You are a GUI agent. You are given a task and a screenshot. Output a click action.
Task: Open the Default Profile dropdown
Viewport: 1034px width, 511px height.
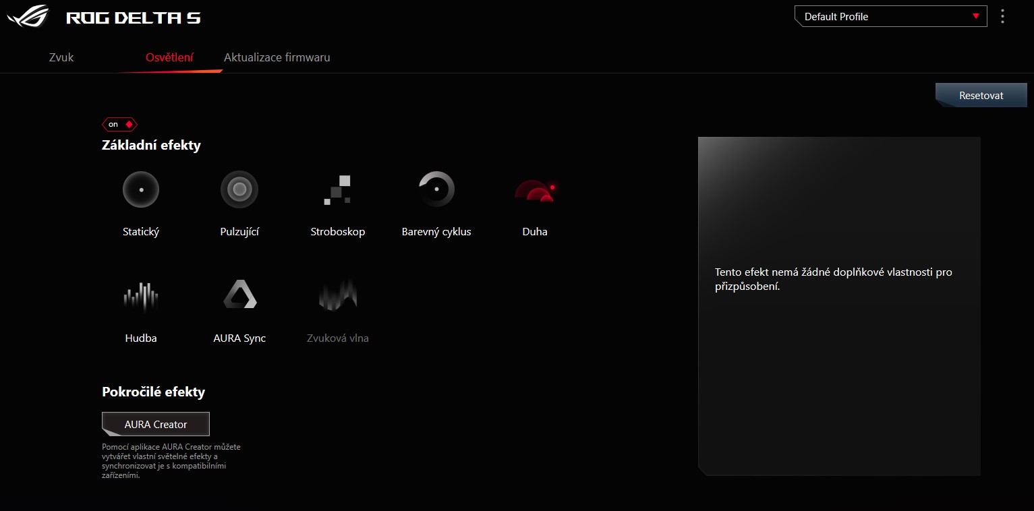890,16
